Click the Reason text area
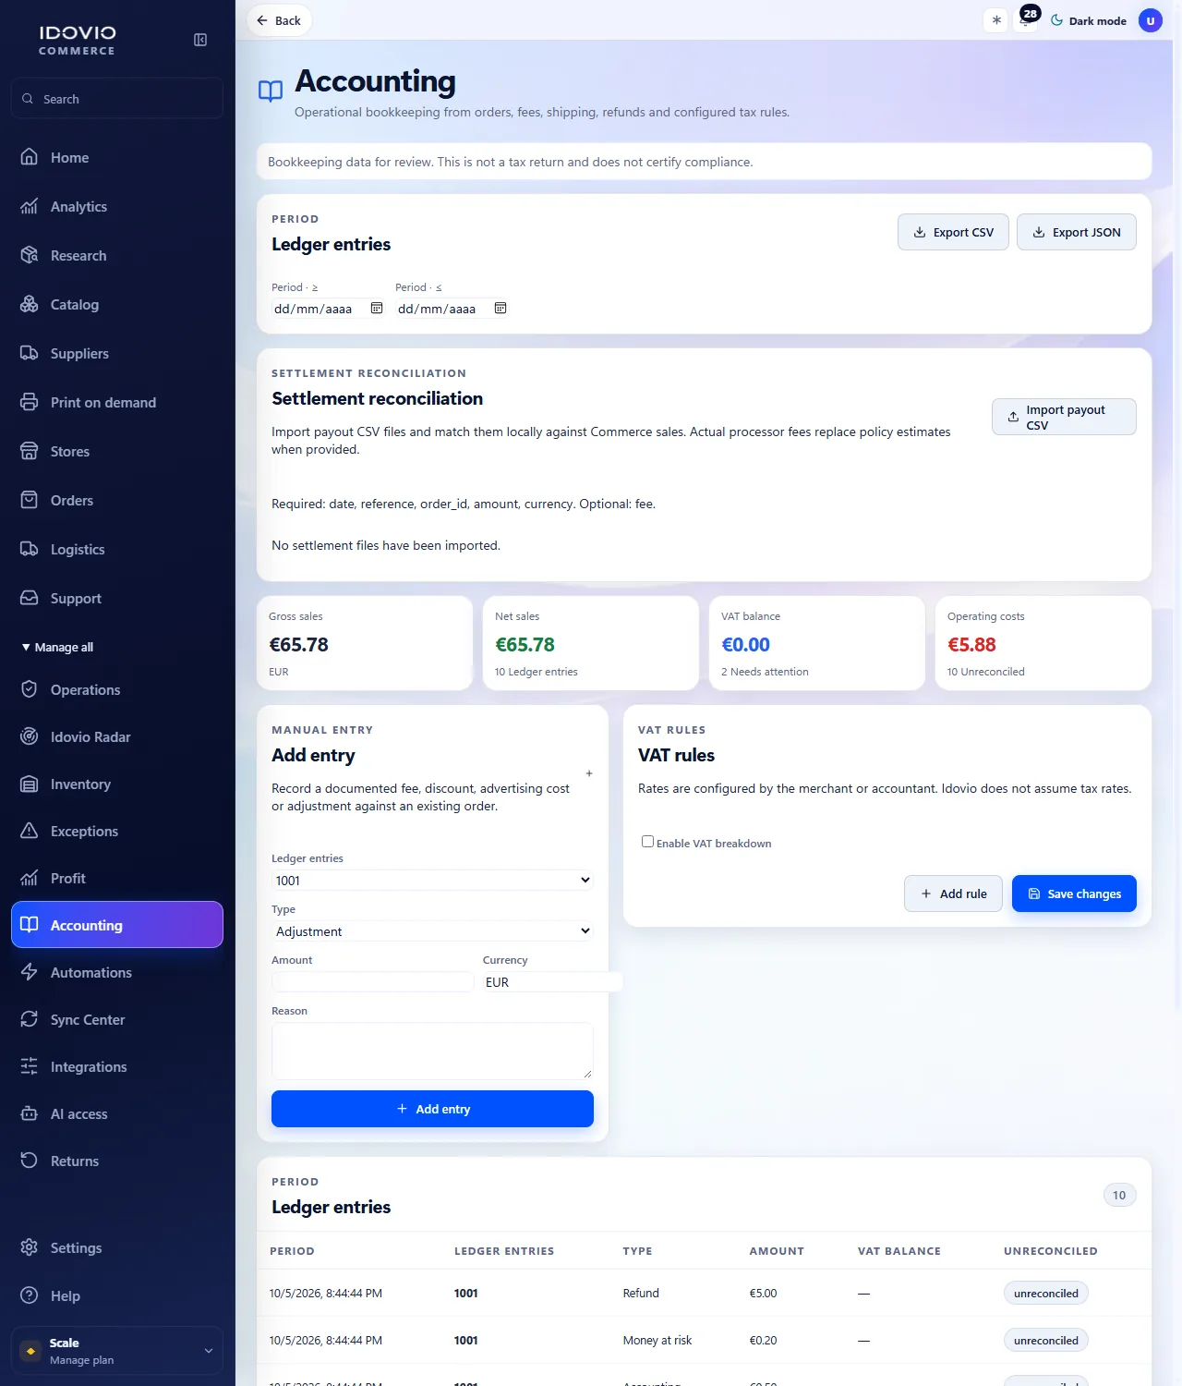The width and height of the screenshot is (1182, 1386). tap(432, 1051)
